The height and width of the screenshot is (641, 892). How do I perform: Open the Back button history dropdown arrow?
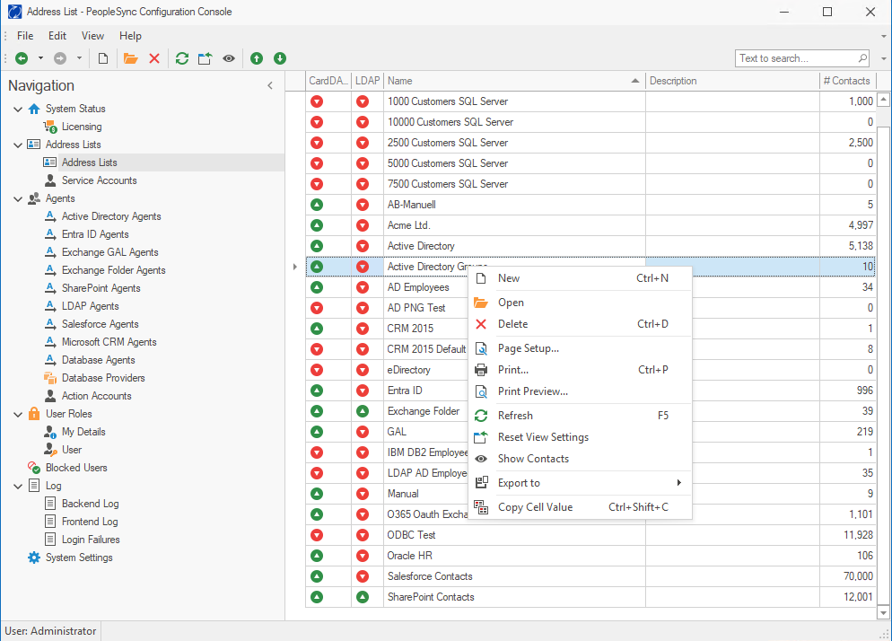coord(40,58)
